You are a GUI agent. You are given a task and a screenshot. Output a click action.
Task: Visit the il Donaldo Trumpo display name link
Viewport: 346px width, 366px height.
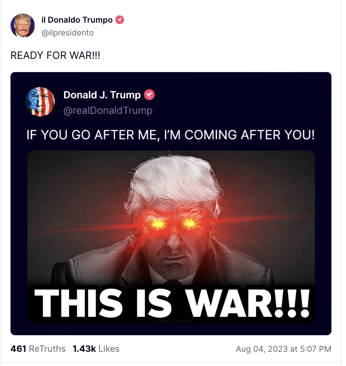click(77, 20)
